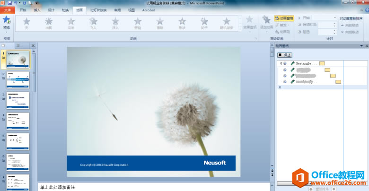Click timing bar of the last animation row
Image resolution: width=369 pixels, height=191 pixels.
[x=338, y=82]
